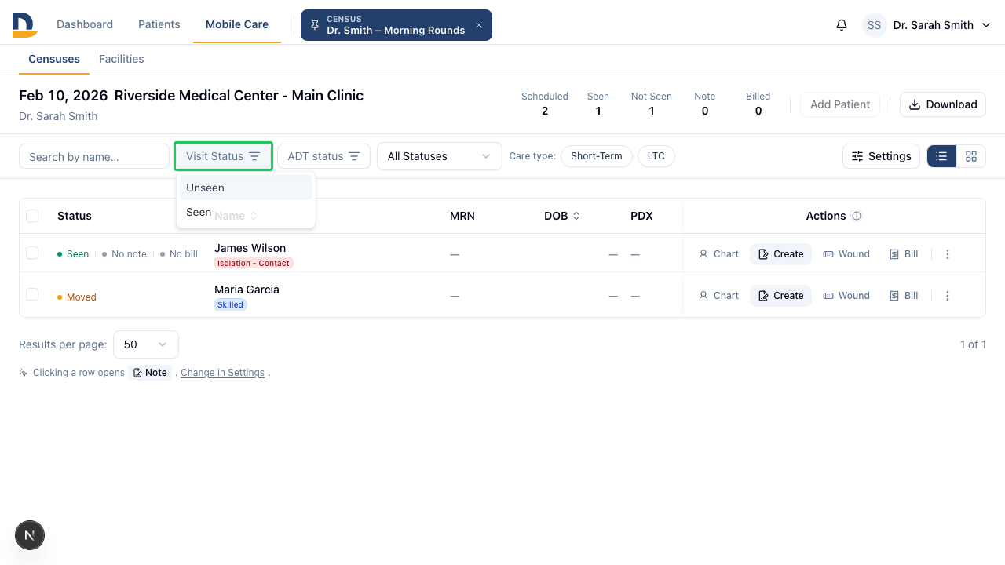Viewport: 1005px width, 565px height.
Task: Click the Moved status label
Action: click(77, 297)
